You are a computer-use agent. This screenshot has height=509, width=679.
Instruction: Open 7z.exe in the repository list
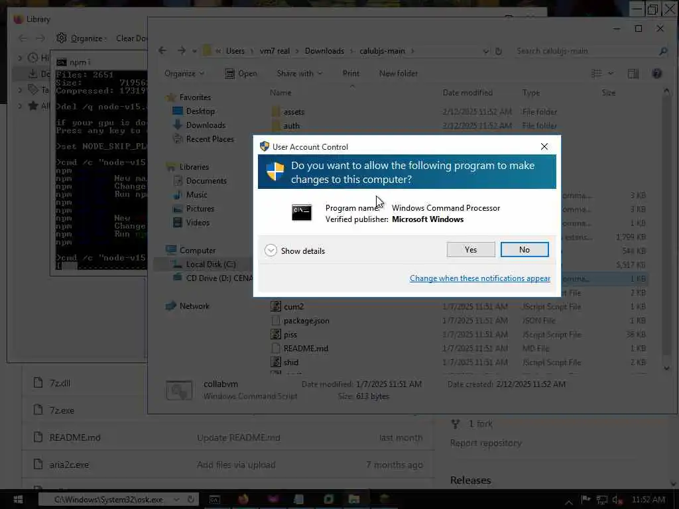pyautogui.click(x=62, y=410)
